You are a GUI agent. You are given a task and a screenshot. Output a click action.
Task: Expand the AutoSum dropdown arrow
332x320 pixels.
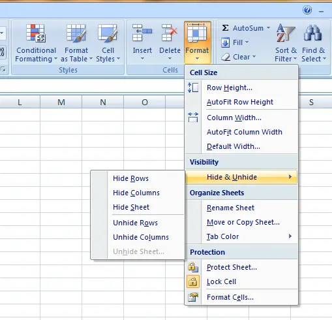(x=269, y=28)
